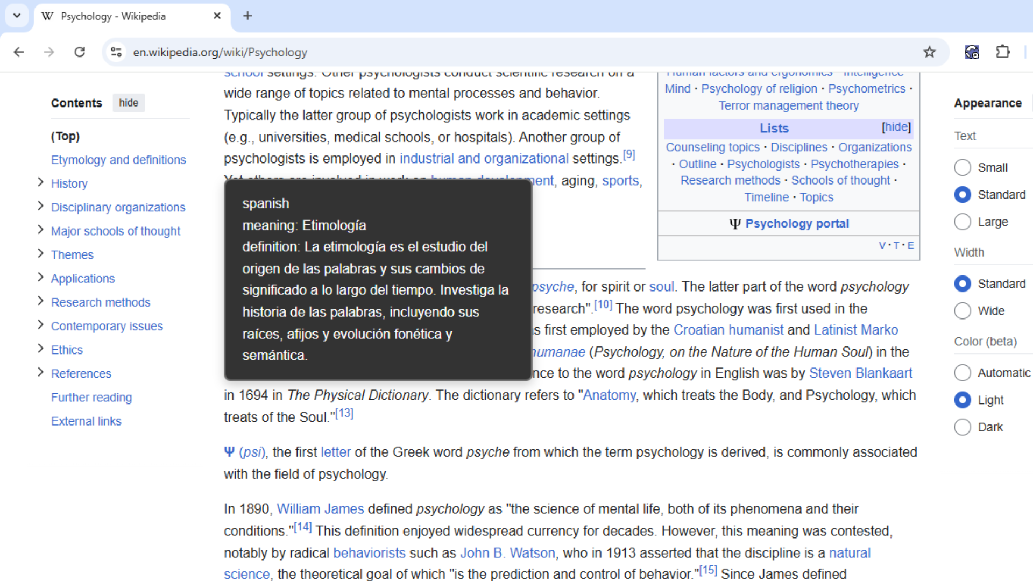
Task: Open the tab search dropdown arrow
Action: click(17, 16)
